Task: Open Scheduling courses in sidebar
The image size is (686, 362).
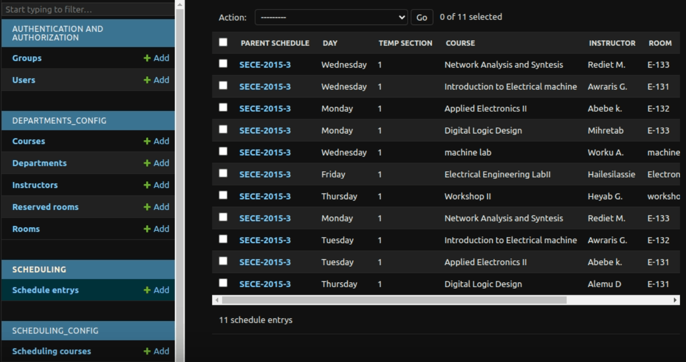Action: tap(52, 351)
